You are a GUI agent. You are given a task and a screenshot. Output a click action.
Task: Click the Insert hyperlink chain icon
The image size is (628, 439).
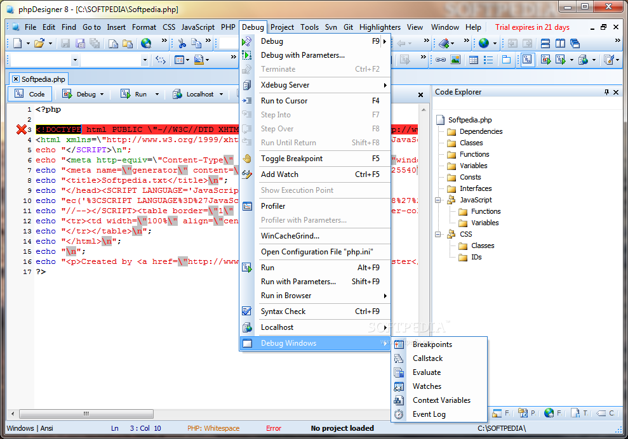tap(441, 60)
